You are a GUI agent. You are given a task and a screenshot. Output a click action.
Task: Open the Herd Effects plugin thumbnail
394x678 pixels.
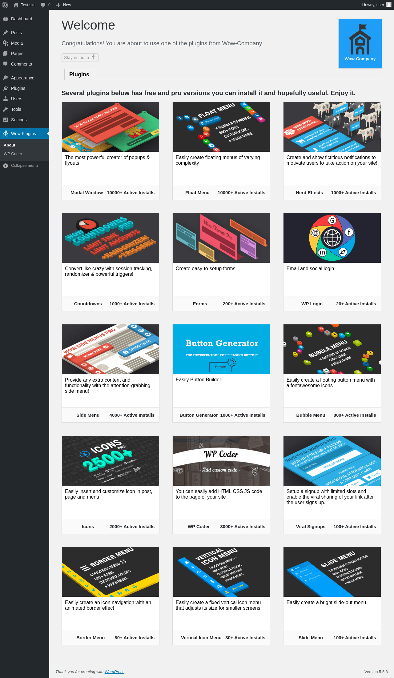(x=332, y=127)
